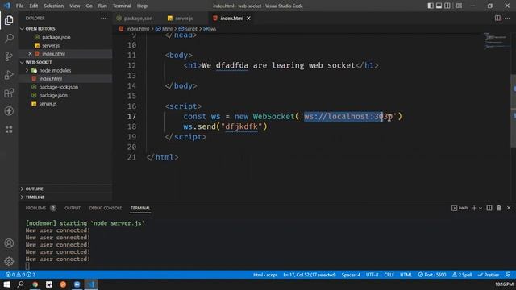Open the File menu
Screen dimensions: 516x290
point(19,6)
